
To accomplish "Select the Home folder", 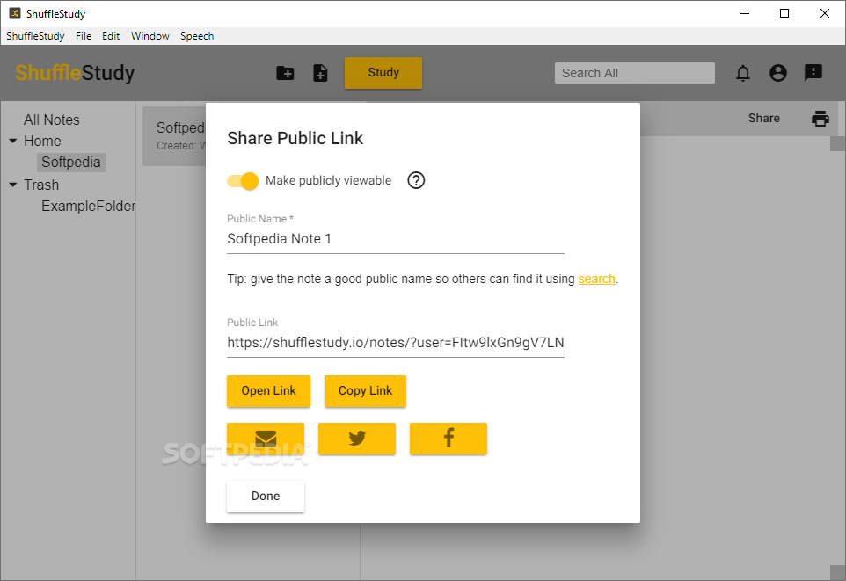I will (42, 141).
